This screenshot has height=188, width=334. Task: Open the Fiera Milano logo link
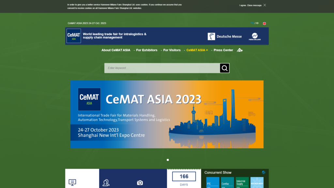point(255,37)
